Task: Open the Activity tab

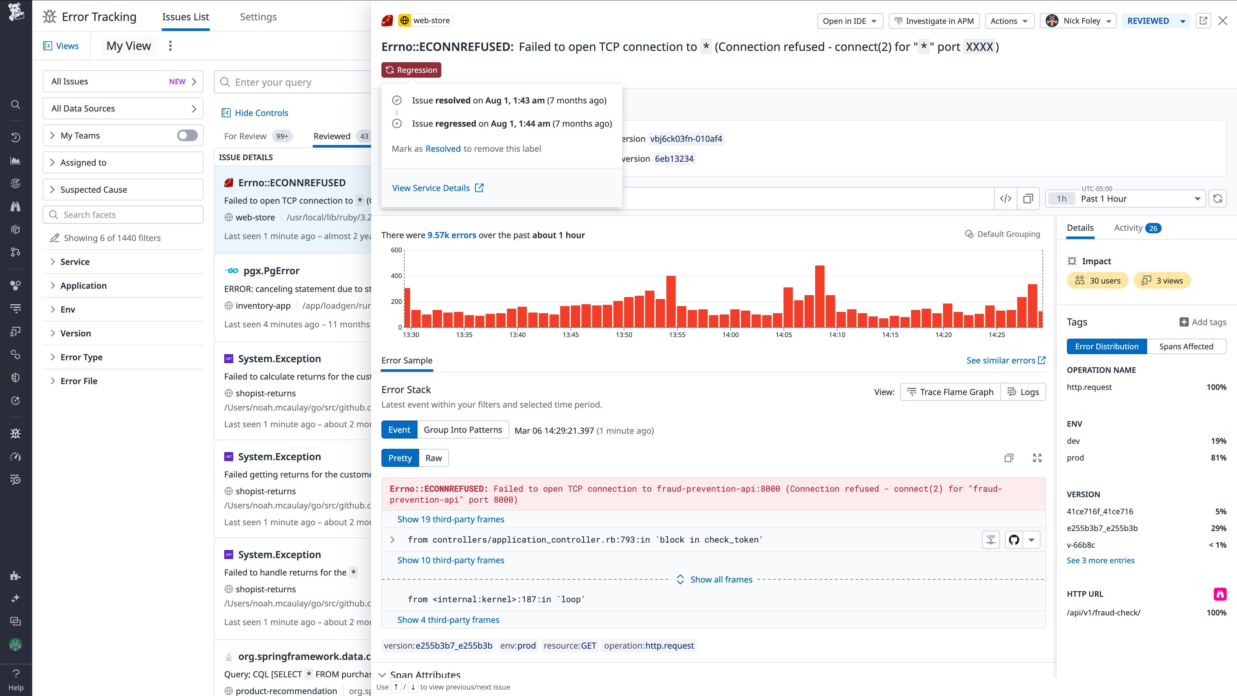Action: [x=1128, y=228]
